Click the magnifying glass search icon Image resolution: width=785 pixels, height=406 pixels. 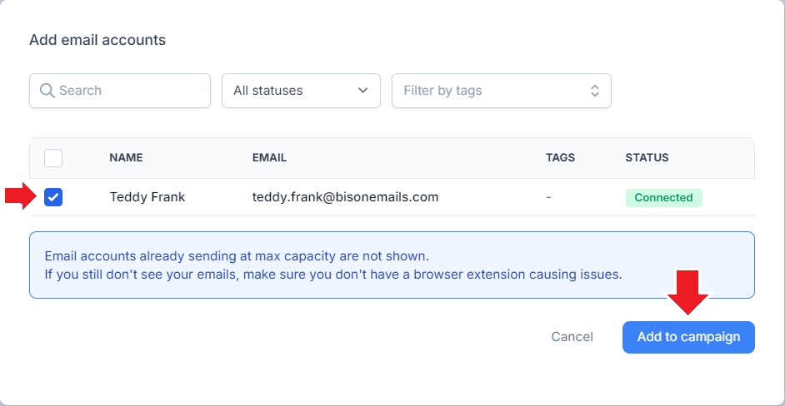point(47,91)
